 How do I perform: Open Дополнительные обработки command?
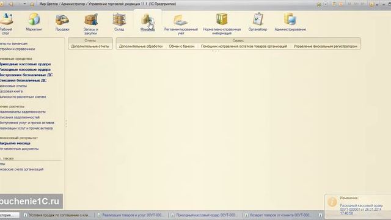click(141, 46)
